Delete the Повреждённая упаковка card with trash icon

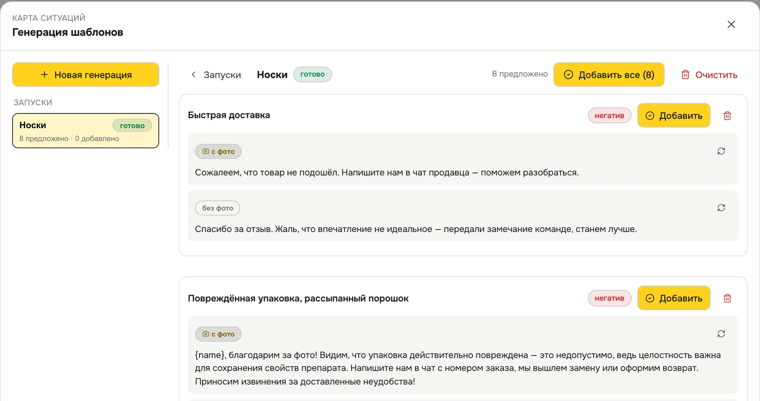(727, 298)
